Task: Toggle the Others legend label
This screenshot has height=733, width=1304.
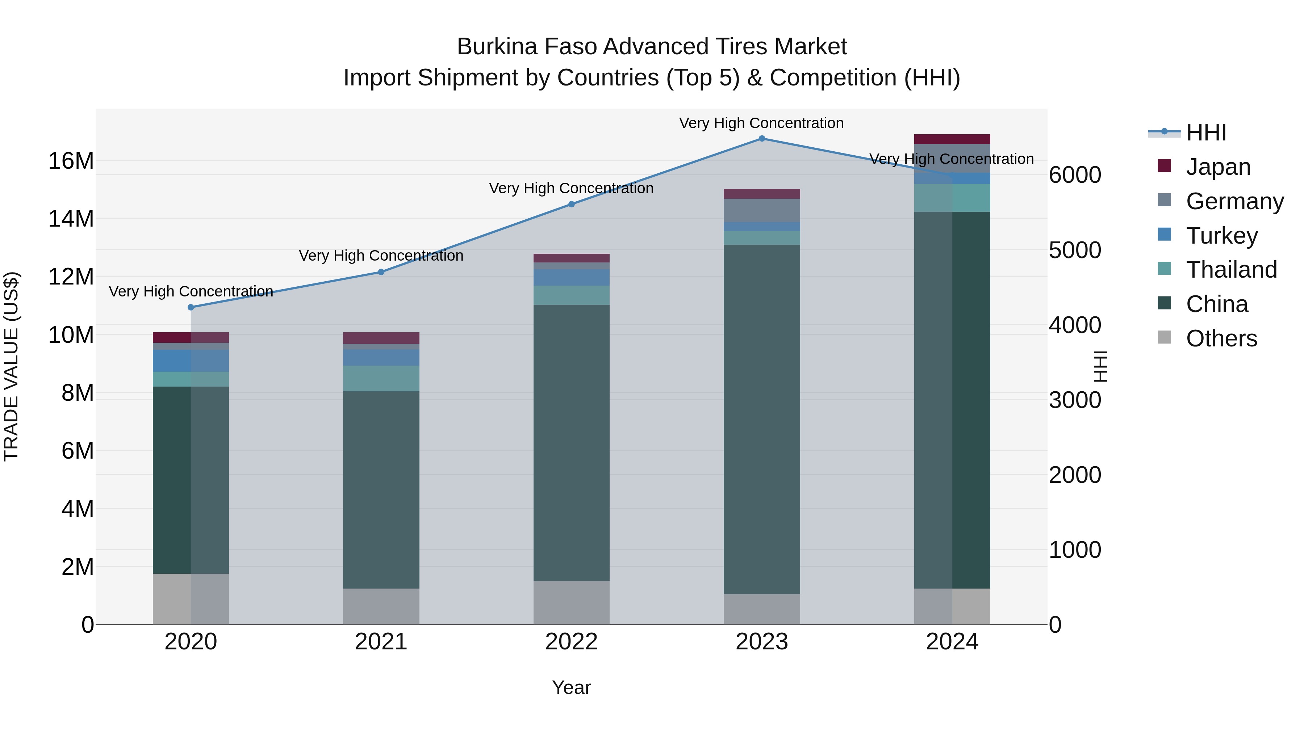Action: [x=1221, y=338]
